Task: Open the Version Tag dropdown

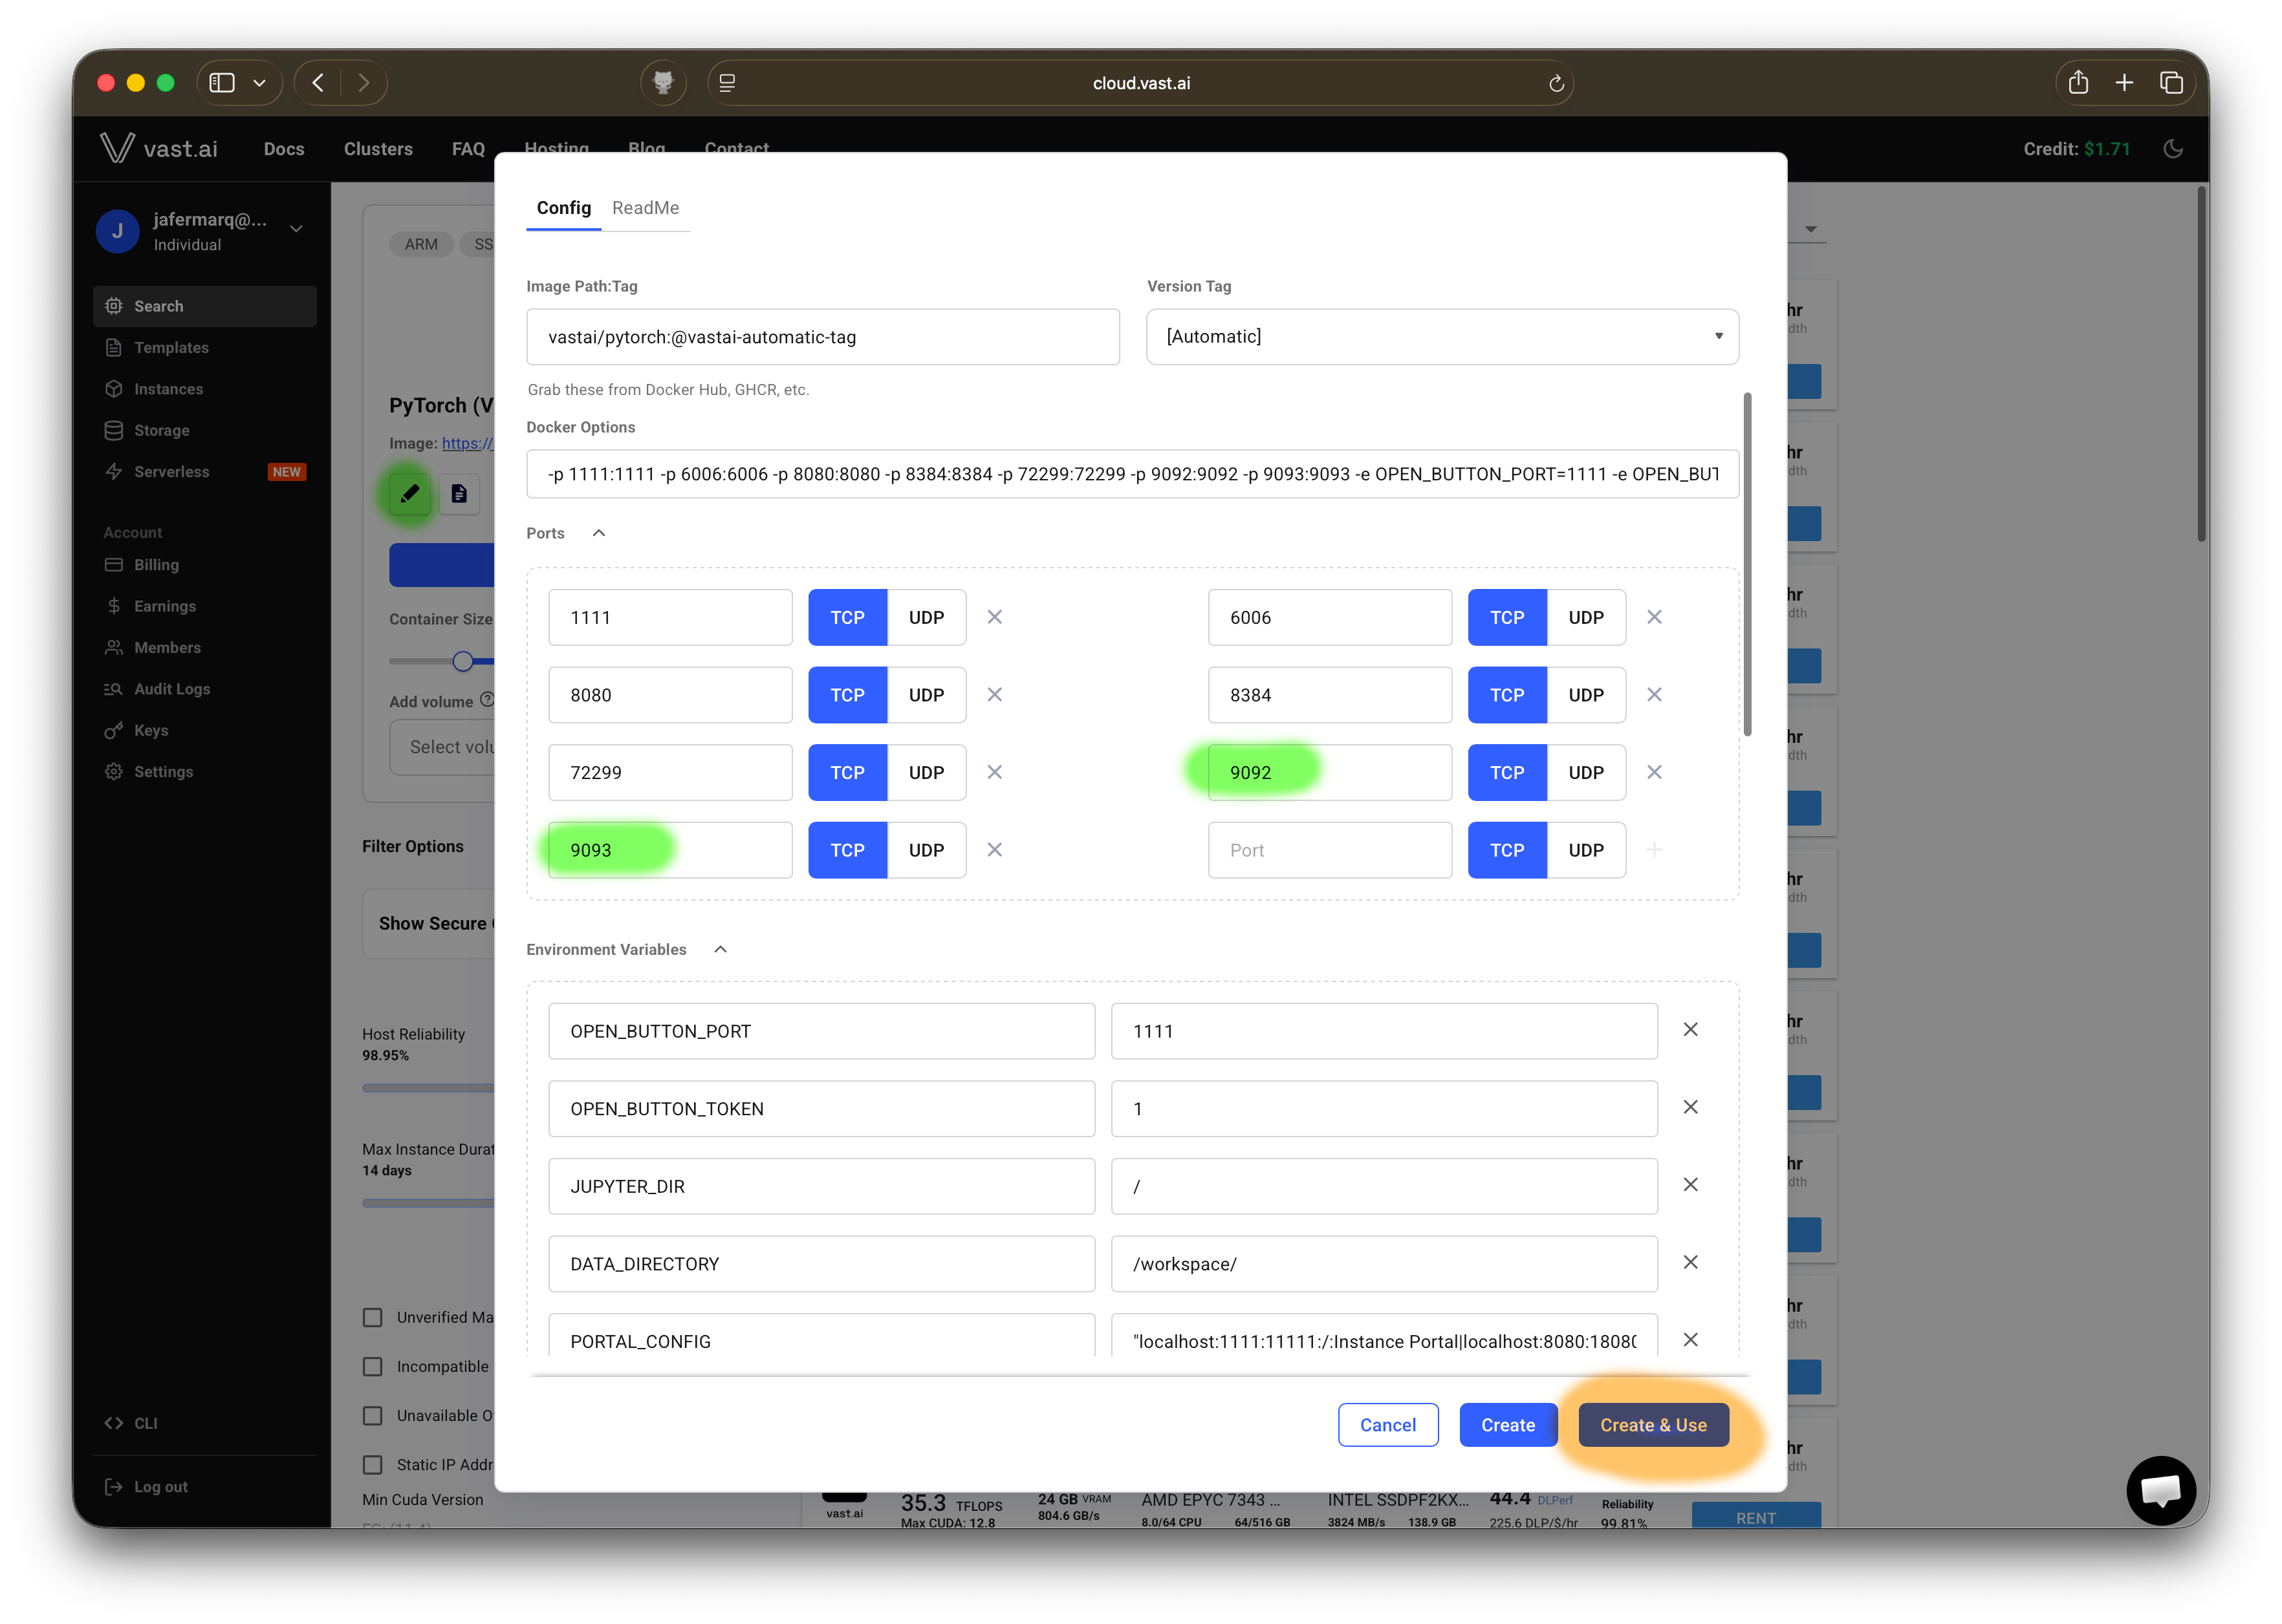Action: 1442,336
